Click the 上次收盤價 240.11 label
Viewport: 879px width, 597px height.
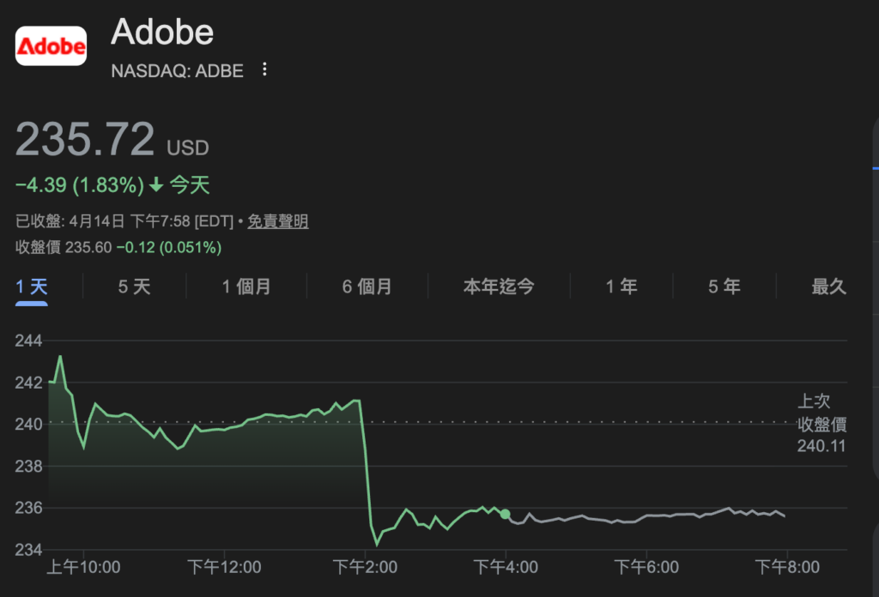click(821, 424)
